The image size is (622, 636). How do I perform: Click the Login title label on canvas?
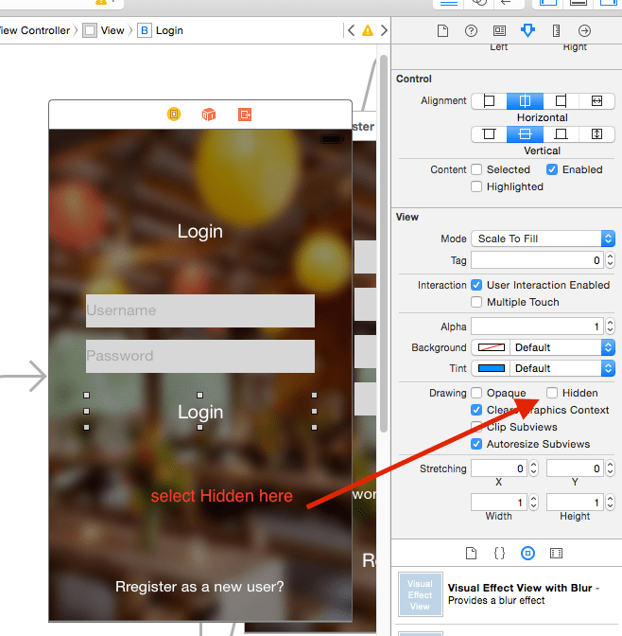(x=200, y=232)
